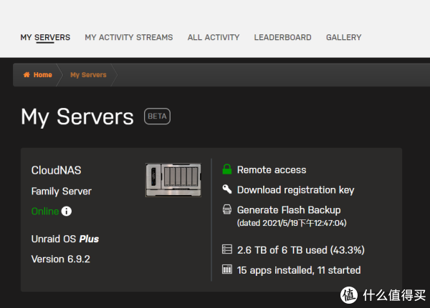Click the info icon beside Online
The height and width of the screenshot is (308, 430).
click(67, 212)
